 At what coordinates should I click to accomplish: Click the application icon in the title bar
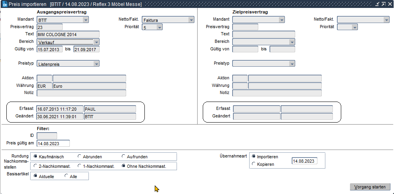click(5, 4)
